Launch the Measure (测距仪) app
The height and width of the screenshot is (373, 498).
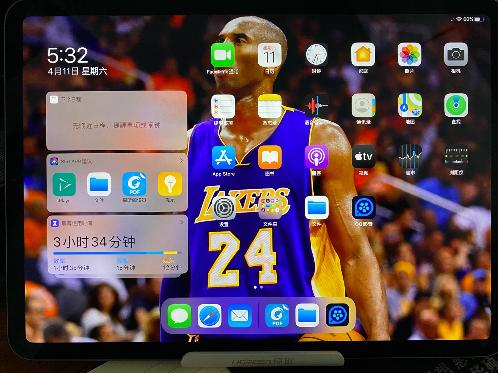point(456,156)
